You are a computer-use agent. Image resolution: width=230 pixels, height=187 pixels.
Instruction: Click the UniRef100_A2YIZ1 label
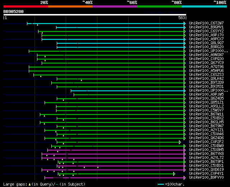pos(206,130)
